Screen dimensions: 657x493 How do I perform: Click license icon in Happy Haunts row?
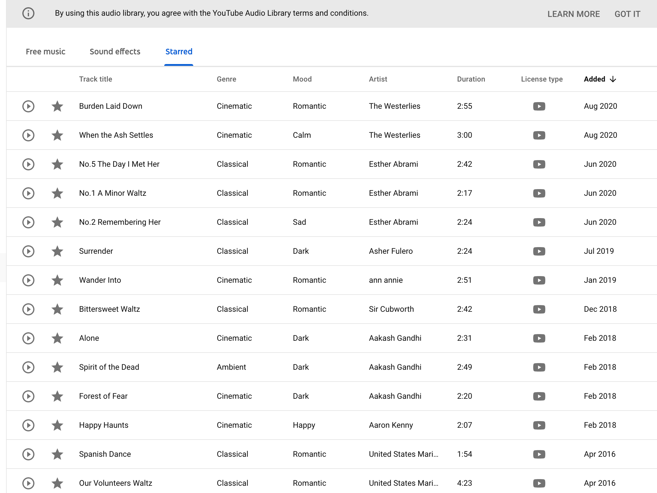tap(539, 425)
